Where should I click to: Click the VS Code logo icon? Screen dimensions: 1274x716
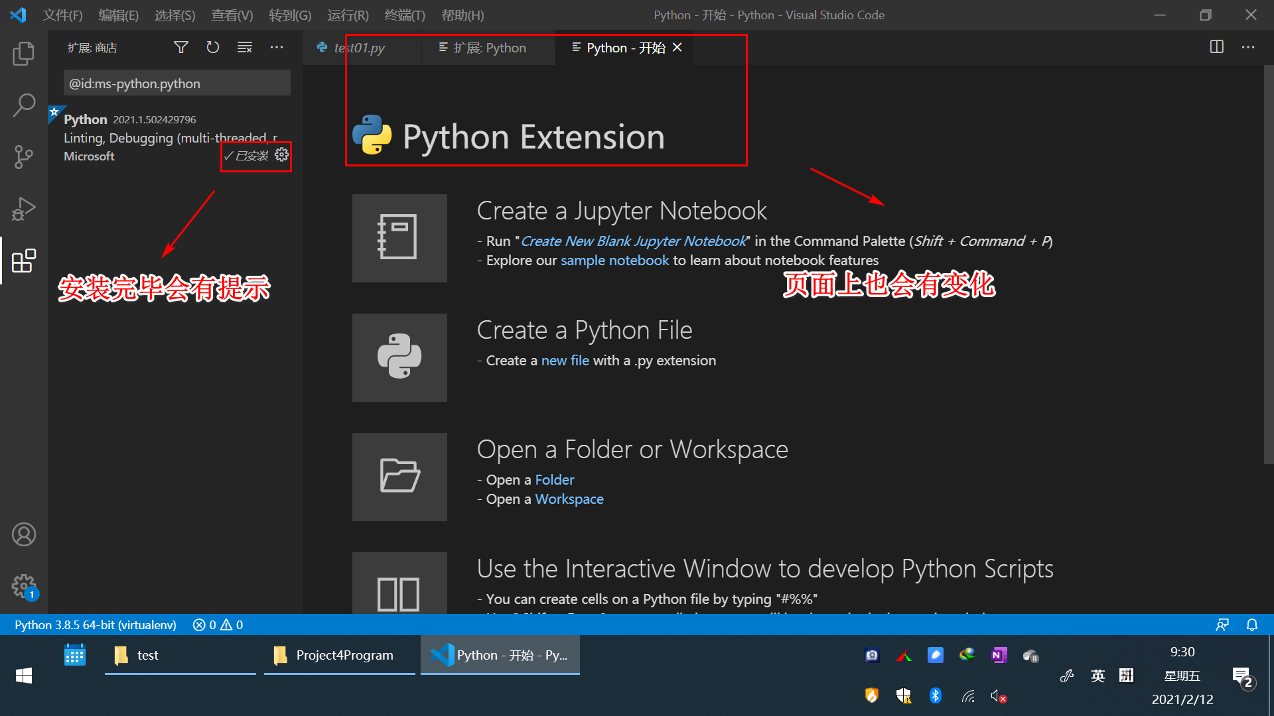tap(18, 15)
